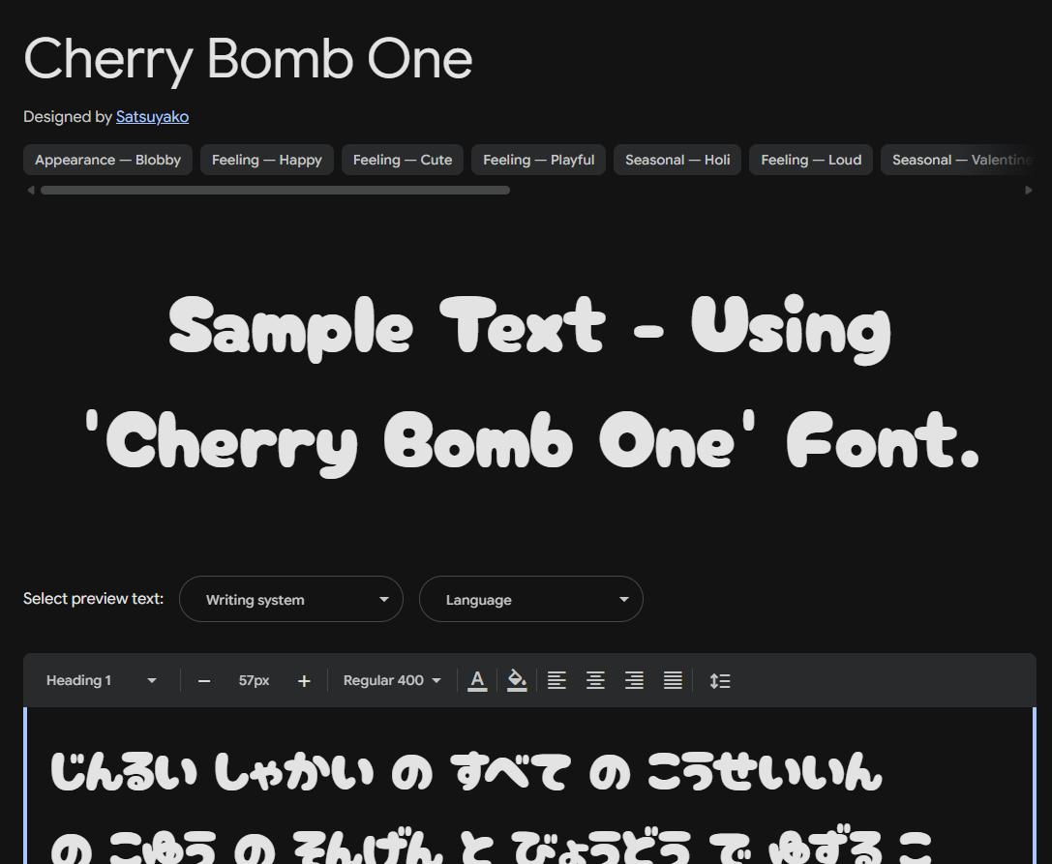Open the Writing system dropdown
This screenshot has height=864, width=1052.
point(291,599)
